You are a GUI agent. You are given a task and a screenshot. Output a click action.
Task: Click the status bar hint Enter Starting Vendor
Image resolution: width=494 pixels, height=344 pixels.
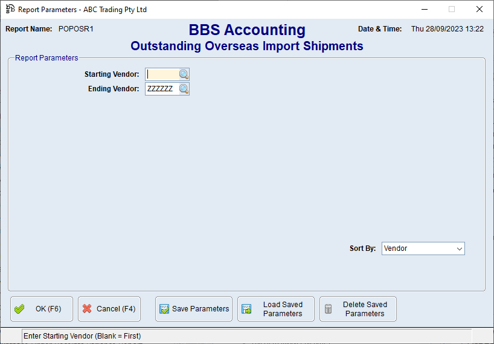(x=82, y=336)
